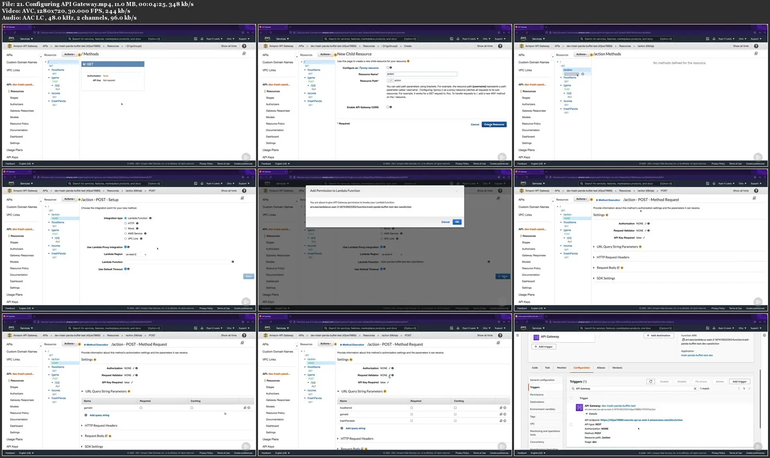
Task: Open the Code tab in Lambda frame
Action: [535, 367]
